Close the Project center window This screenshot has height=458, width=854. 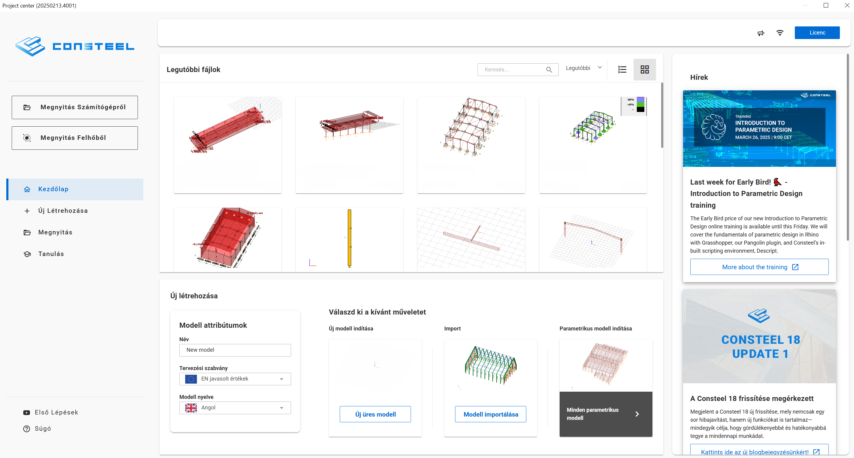pyautogui.click(x=847, y=5)
